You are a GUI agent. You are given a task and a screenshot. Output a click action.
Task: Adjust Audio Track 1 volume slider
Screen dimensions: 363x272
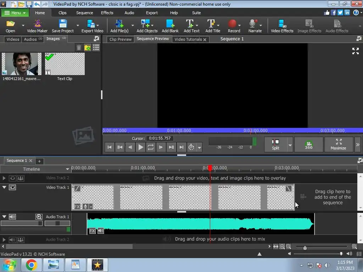click(x=22, y=223)
